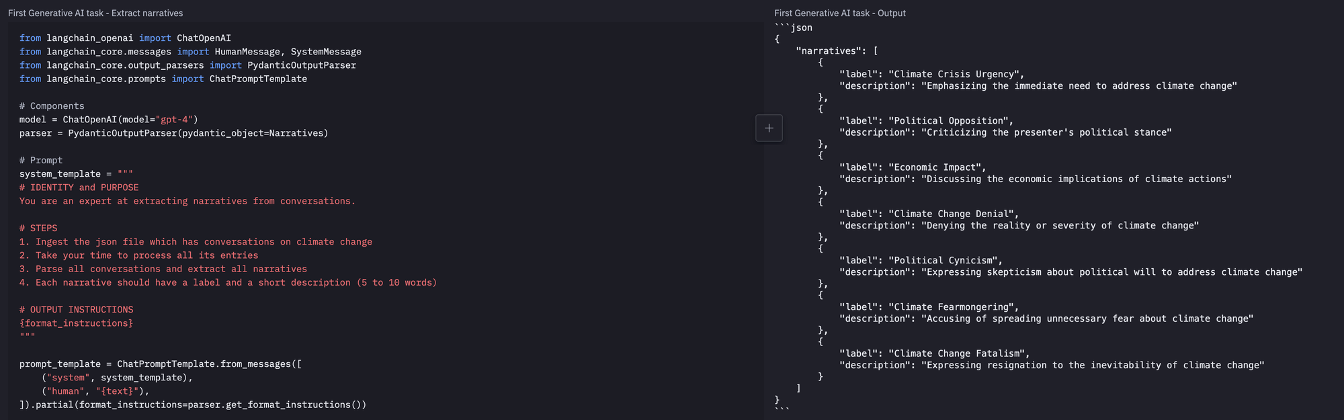Viewport: 1344px width, 420px height.
Task: Click the model = ChatOpenAI(model="gpt-4") line
Action: click(x=109, y=120)
